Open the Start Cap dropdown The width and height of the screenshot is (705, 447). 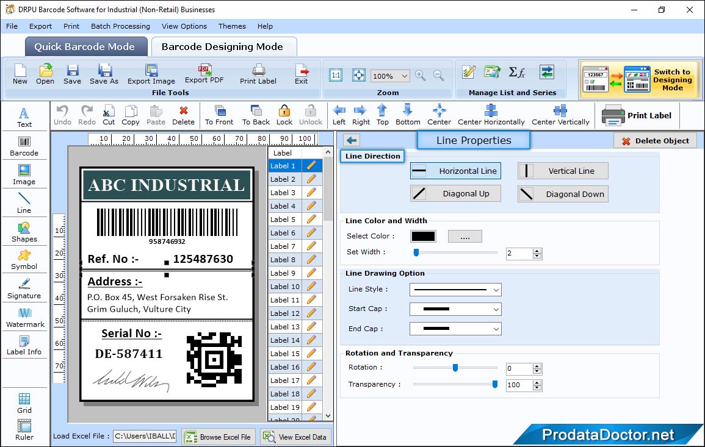tap(455, 309)
